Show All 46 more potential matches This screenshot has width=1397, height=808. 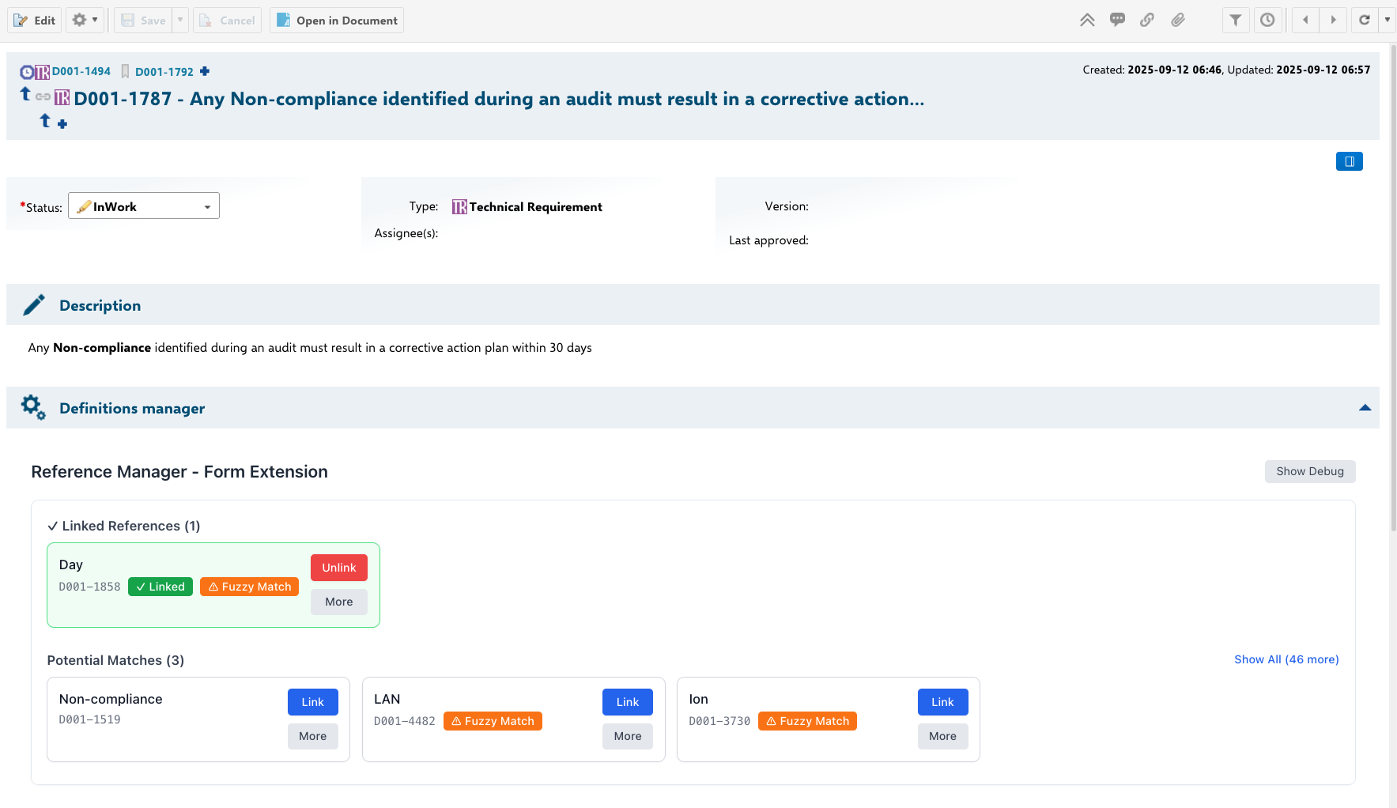tap(1286, 659)
